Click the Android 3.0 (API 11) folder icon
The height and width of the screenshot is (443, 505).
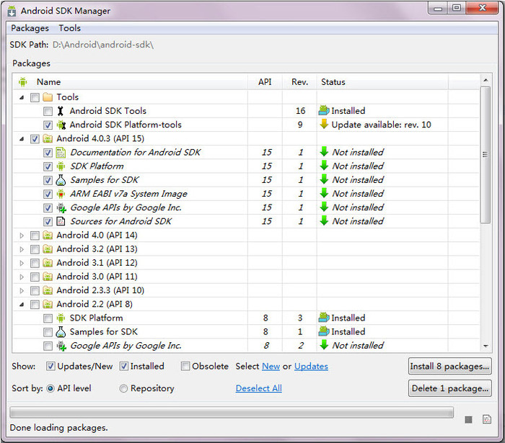48,277
